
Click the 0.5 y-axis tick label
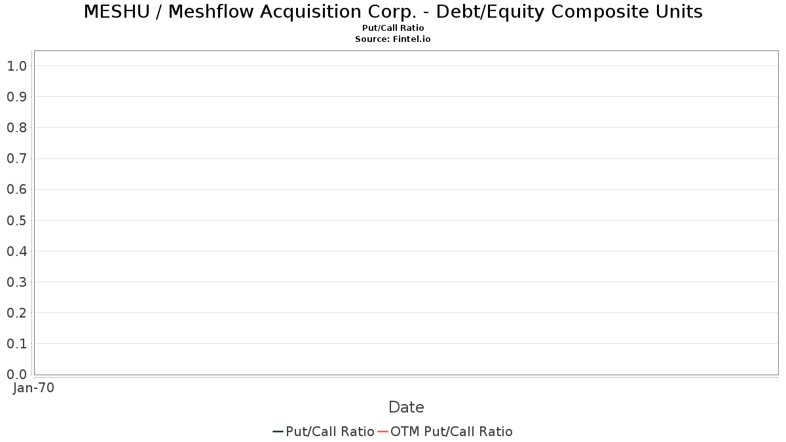click(x=16, y=221)
